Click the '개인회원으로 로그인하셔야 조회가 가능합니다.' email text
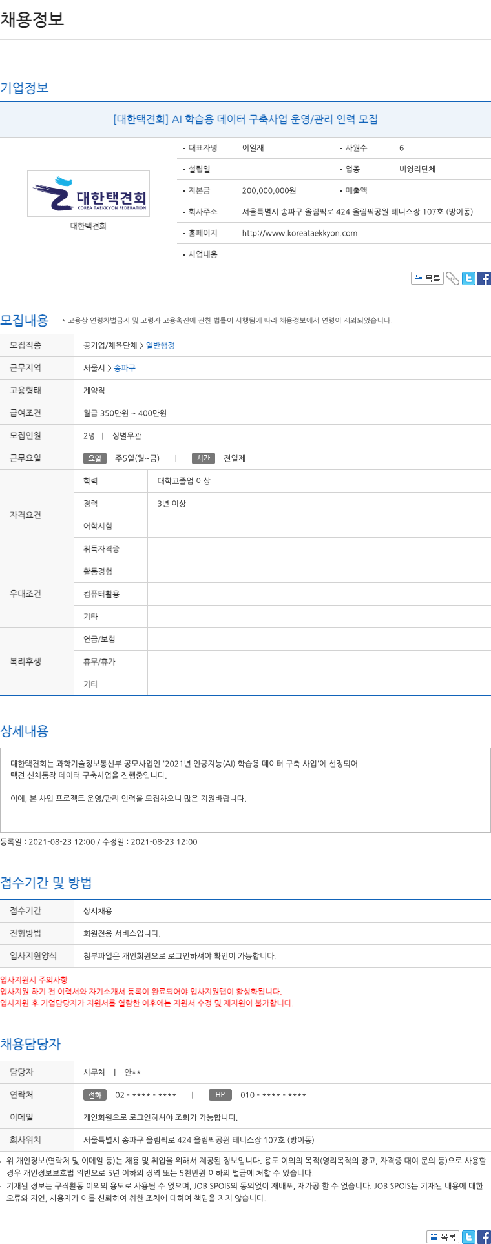This screenshot has width=491, height=1244. [160, 1117]
